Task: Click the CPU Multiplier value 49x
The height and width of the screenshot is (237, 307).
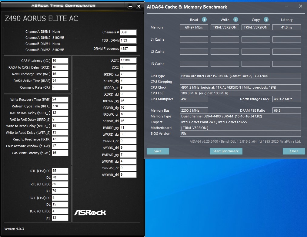Action: click(194, 99)
